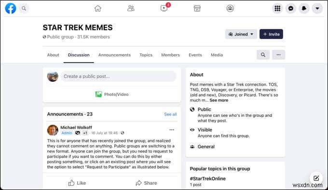
Task: Click the new message compose icon
Action: point(316,178)
